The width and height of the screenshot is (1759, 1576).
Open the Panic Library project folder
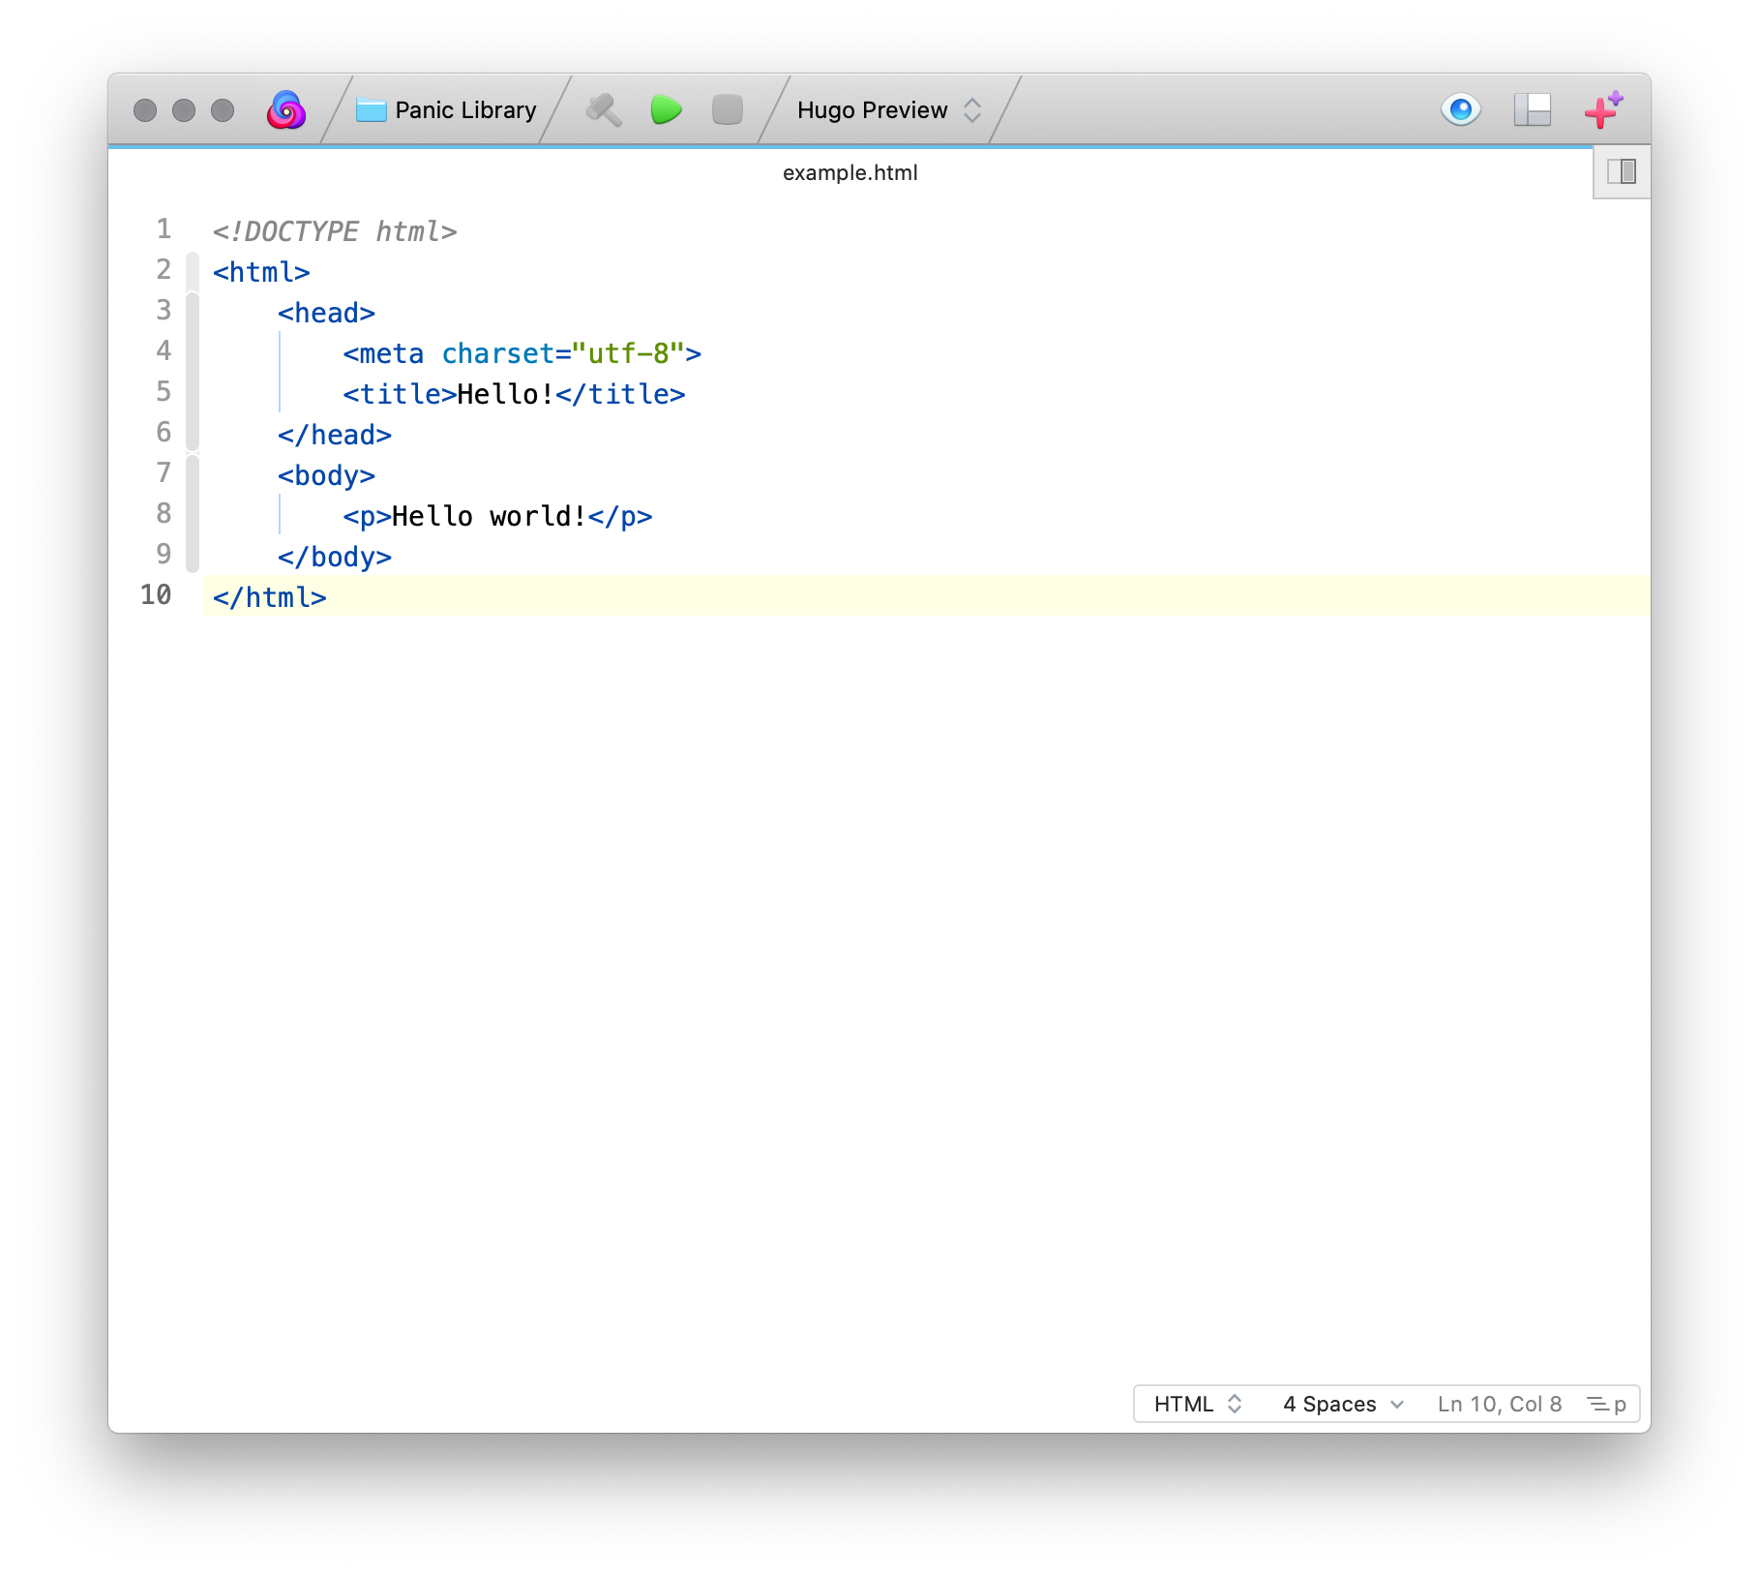pyautogui.click(x=446, y=110)
